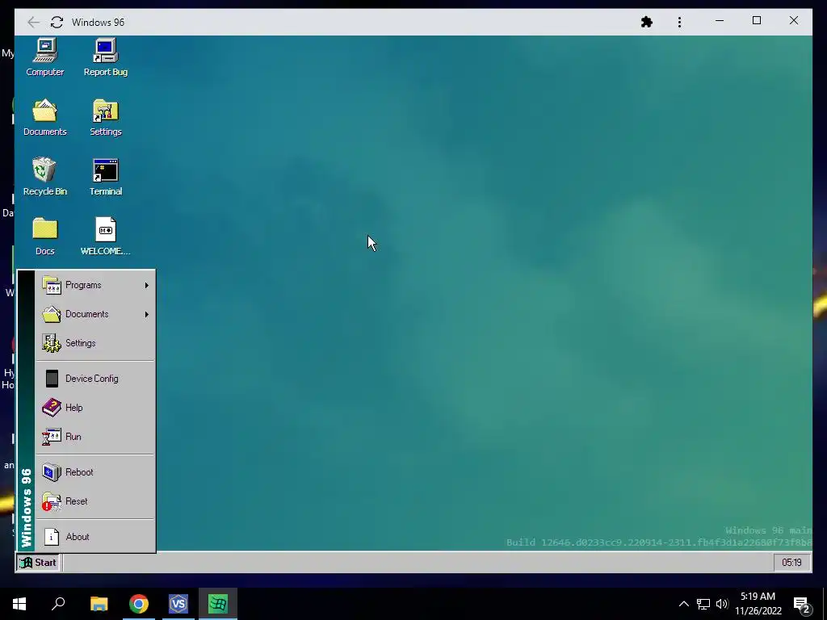Open the network status tray icon
The height and width of the screenshot is (620, 827).
[x=703, y=604]
